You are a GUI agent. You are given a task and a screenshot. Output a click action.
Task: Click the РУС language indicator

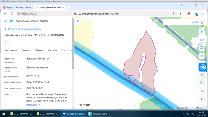point(192,114)
